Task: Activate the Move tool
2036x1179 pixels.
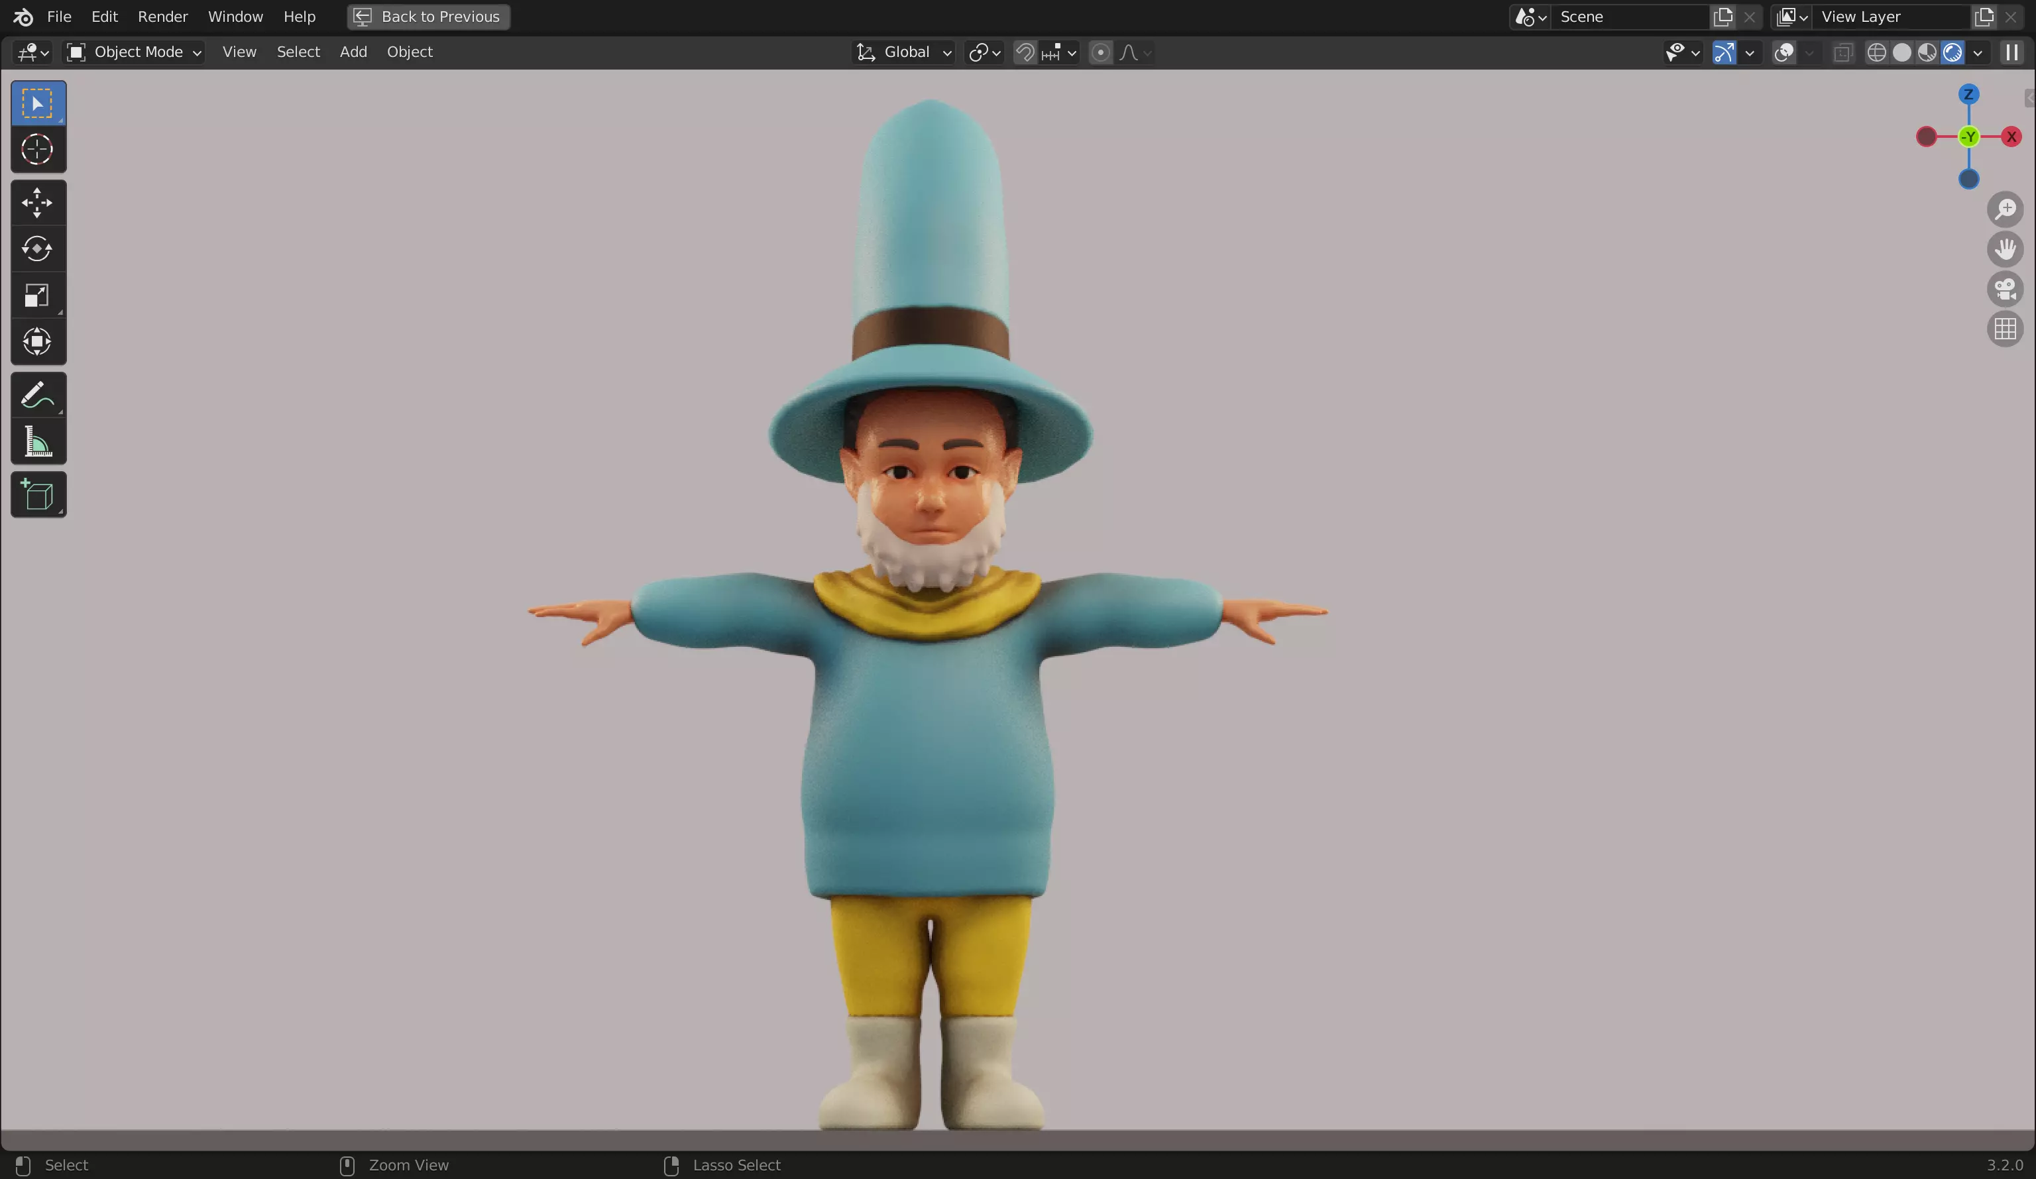Action: point(37,203)
